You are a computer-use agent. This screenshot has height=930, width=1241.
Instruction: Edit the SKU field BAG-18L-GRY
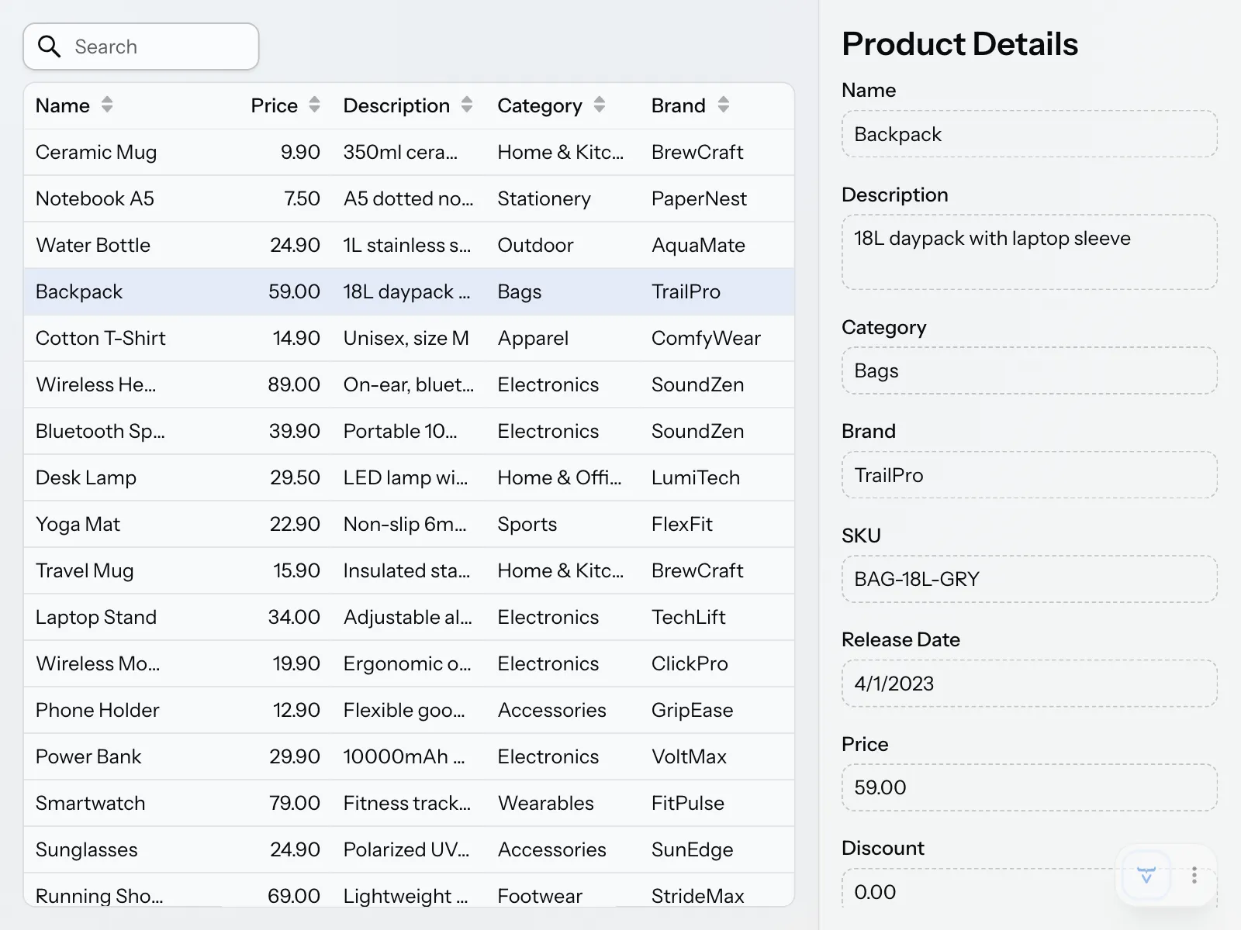point(1029,579)
